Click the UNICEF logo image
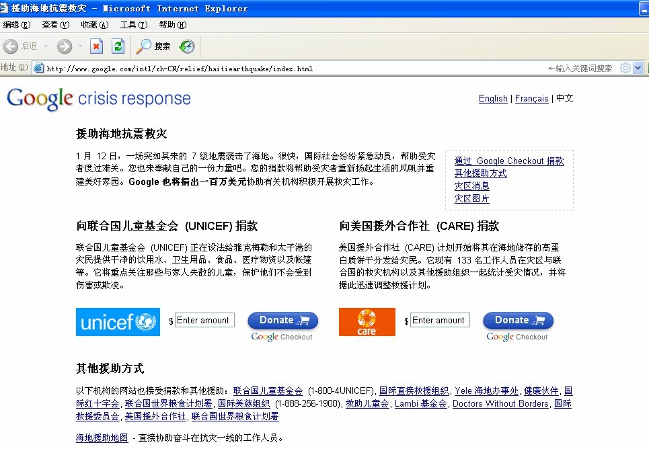 (x=118, y=322)
